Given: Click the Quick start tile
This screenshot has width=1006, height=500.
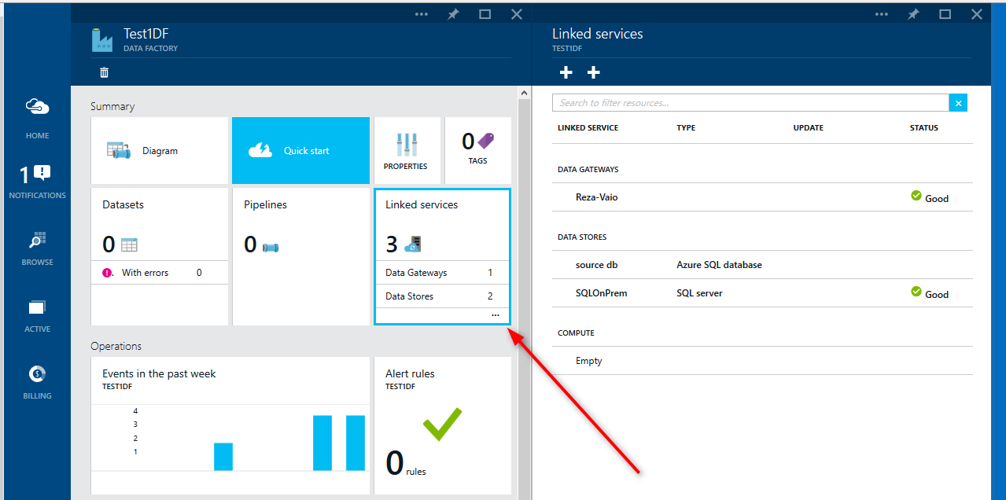Looking at the screenshot, I should click(x=300, y=150).
